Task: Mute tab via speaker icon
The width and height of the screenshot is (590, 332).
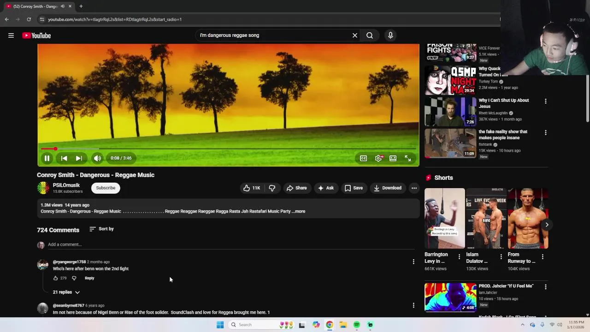Action: [x=63, y=6]
